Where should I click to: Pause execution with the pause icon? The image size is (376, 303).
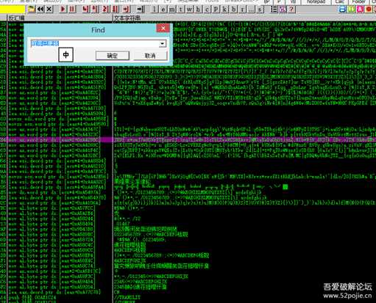72,10
